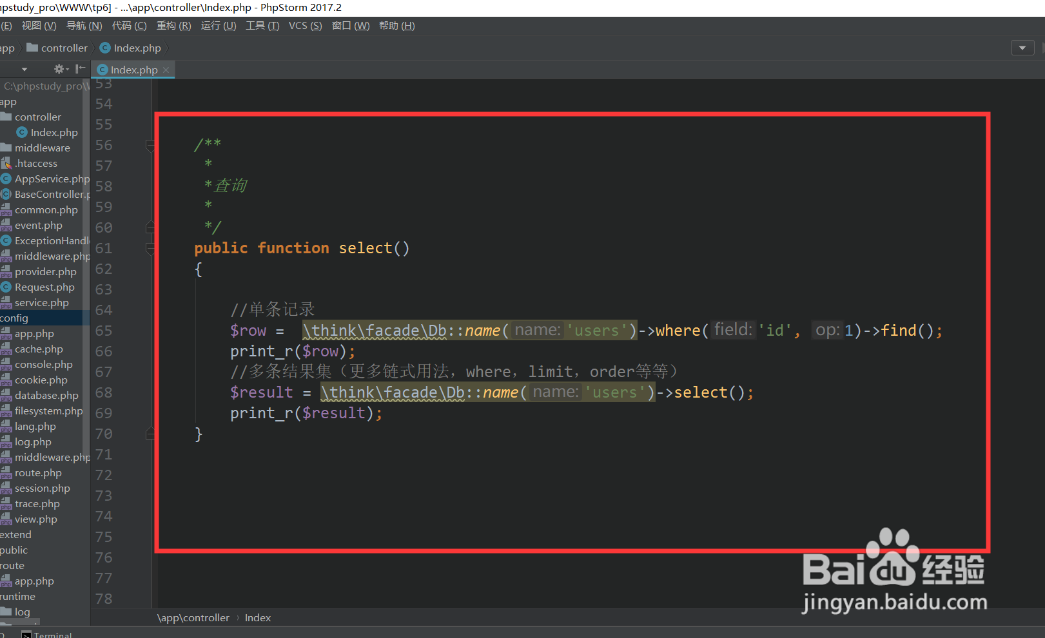Open the project panel settings gear
The height and width of the screenshot is (638, 1045).
[x=60, y=69]
